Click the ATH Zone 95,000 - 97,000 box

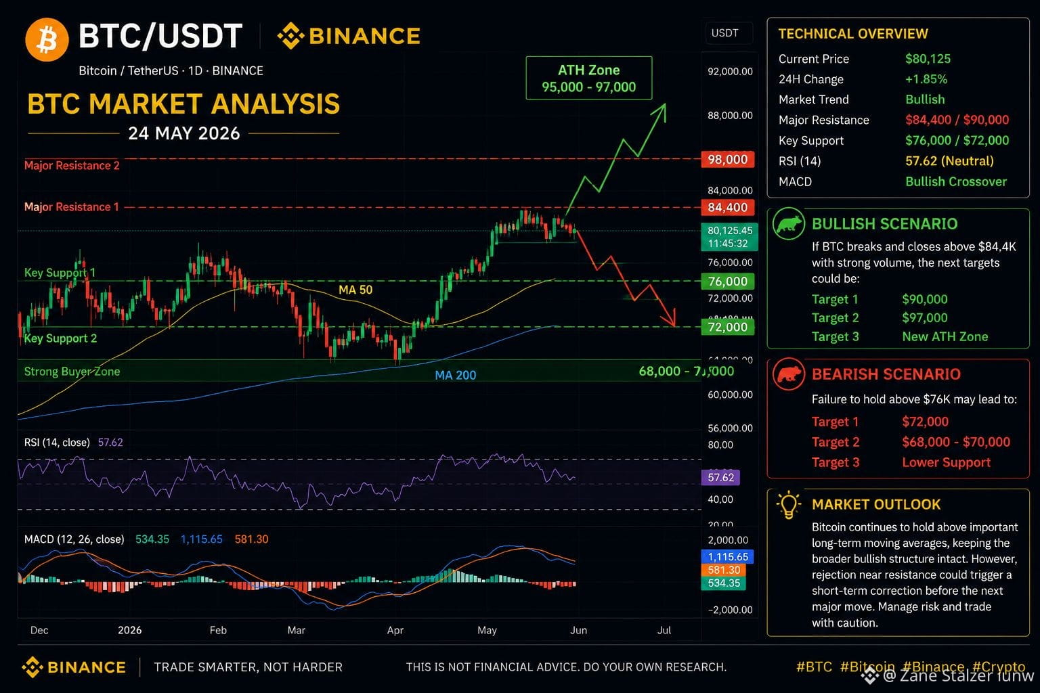[589, 79]
